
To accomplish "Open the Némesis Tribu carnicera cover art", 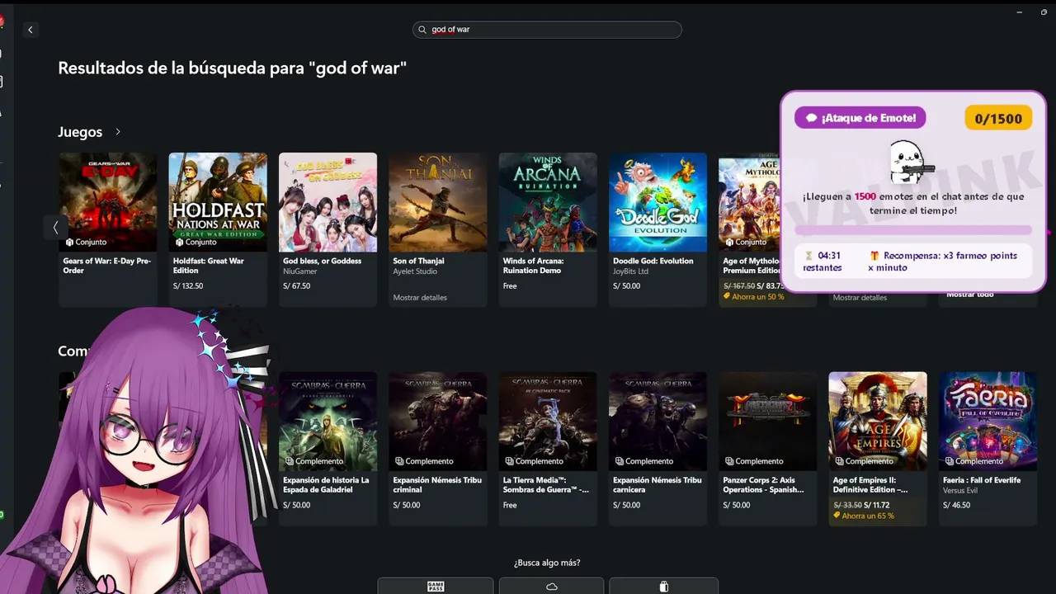I will [658, 422].
